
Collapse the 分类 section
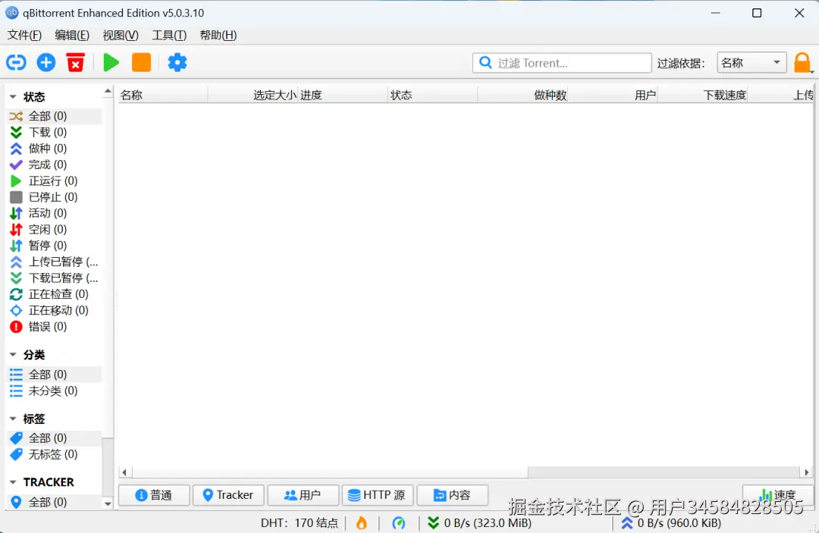(13, 355)
